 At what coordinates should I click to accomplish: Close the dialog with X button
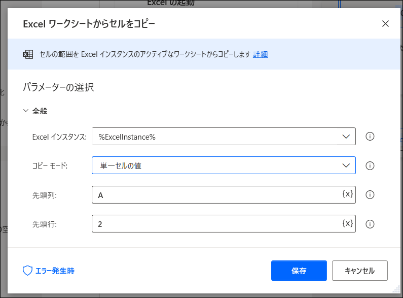385,24
